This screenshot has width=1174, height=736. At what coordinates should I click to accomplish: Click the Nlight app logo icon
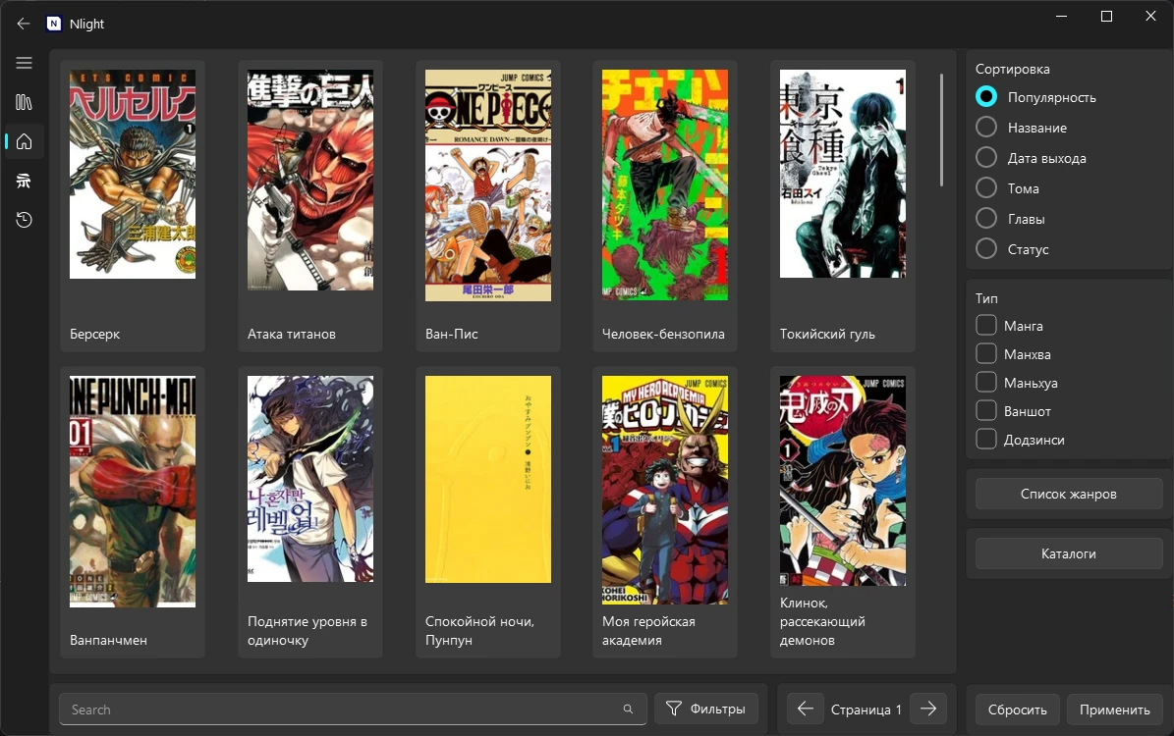[x=54, y=24]
